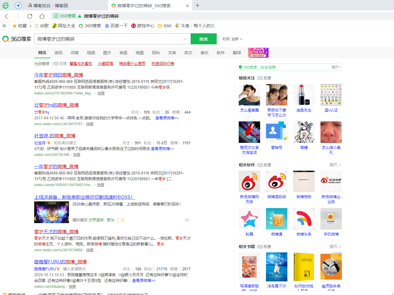Click the 360搜索 logo
The height and width of the screenshot is (295, 394).
(17, 39)
